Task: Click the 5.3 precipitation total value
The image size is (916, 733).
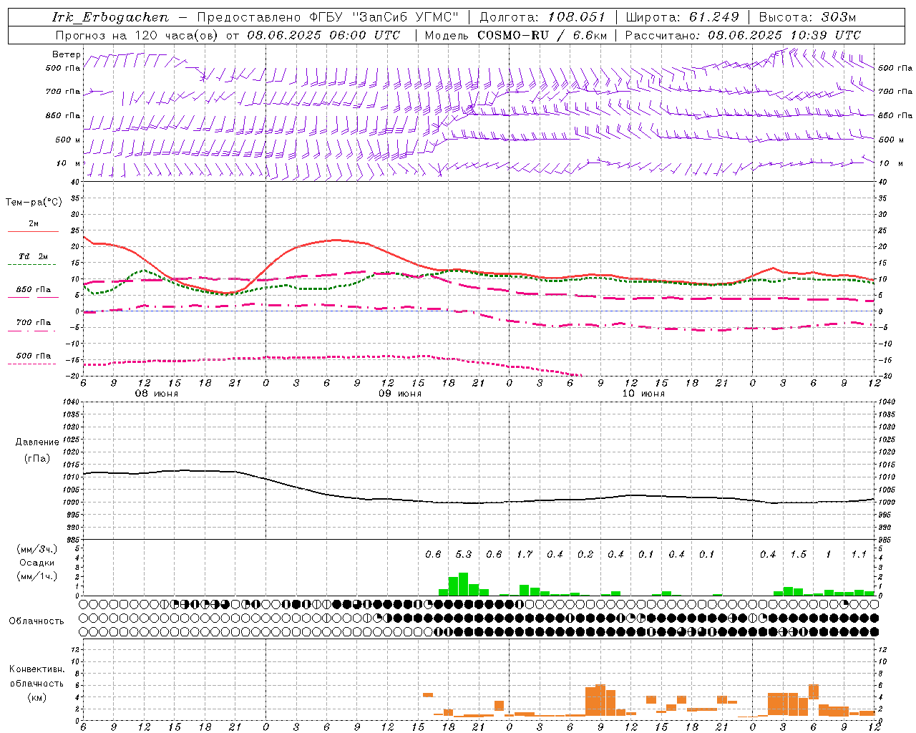Action: [x=464, y=554]
